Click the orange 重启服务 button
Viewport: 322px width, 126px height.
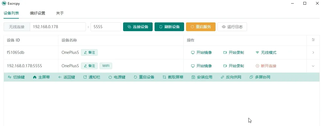point(201,27)
